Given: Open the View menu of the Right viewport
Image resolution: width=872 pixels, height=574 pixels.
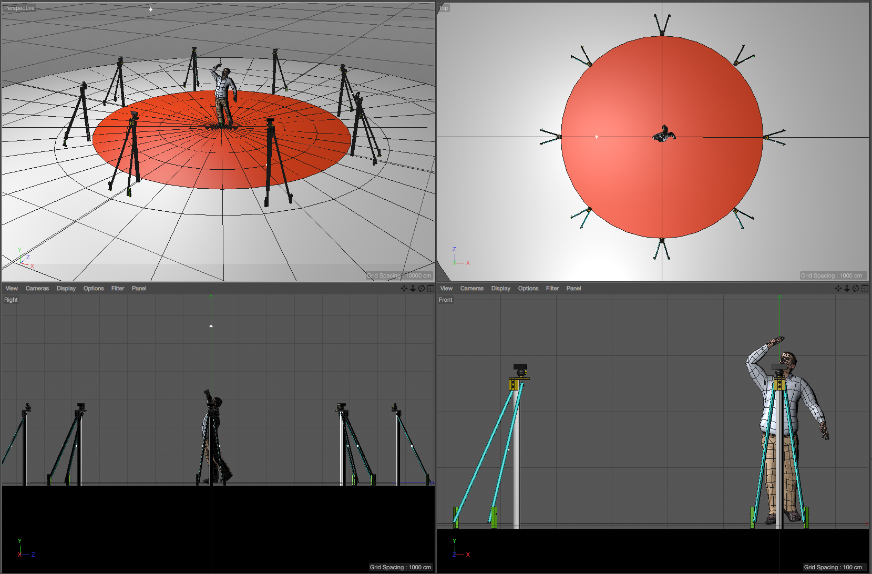Looking at the screenshot, I should (12, 288).
